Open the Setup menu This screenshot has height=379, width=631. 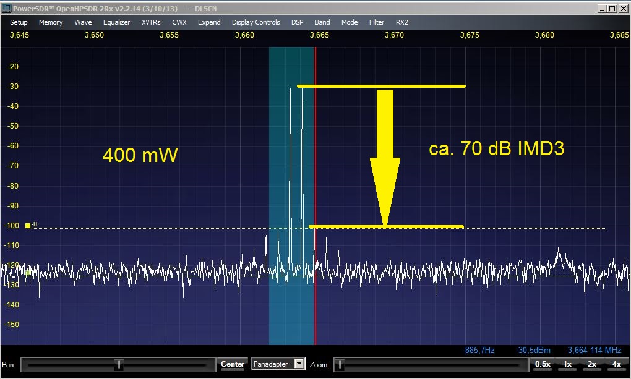point(19,22)
